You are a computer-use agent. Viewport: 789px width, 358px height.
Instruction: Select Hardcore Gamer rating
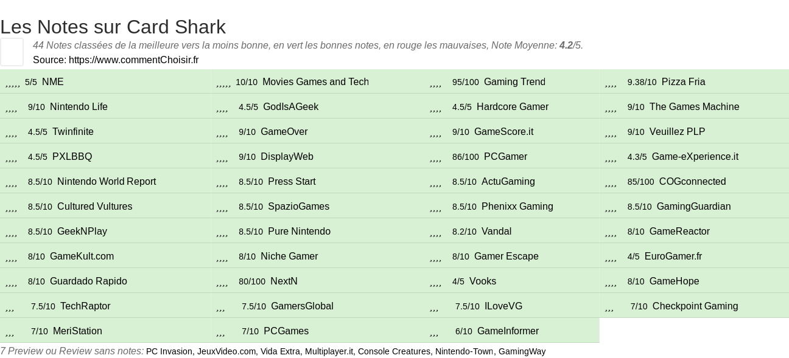[x=512, y=106]
